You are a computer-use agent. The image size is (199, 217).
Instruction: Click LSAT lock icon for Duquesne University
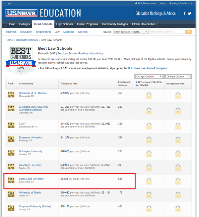coord(149,140)
